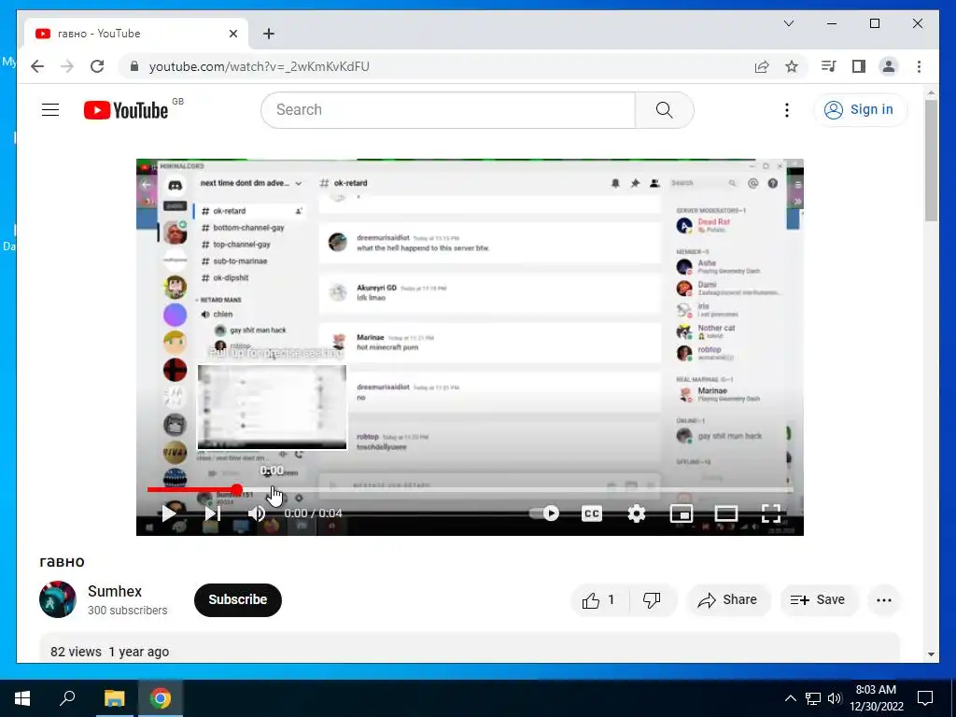956x717 pixels.
Task: Go back to the previous page
Action: coord(37,66)
